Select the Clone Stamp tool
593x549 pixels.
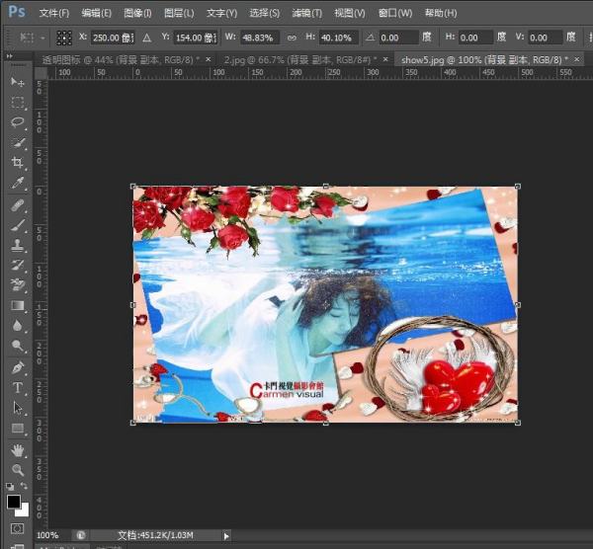click(x=17, y=245)
